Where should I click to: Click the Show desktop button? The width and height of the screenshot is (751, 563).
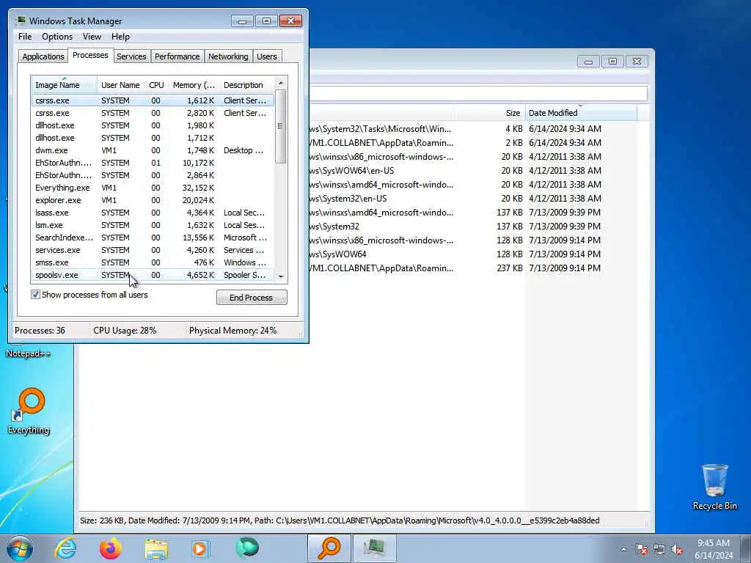pyautogui.click(x=746, y=548)
